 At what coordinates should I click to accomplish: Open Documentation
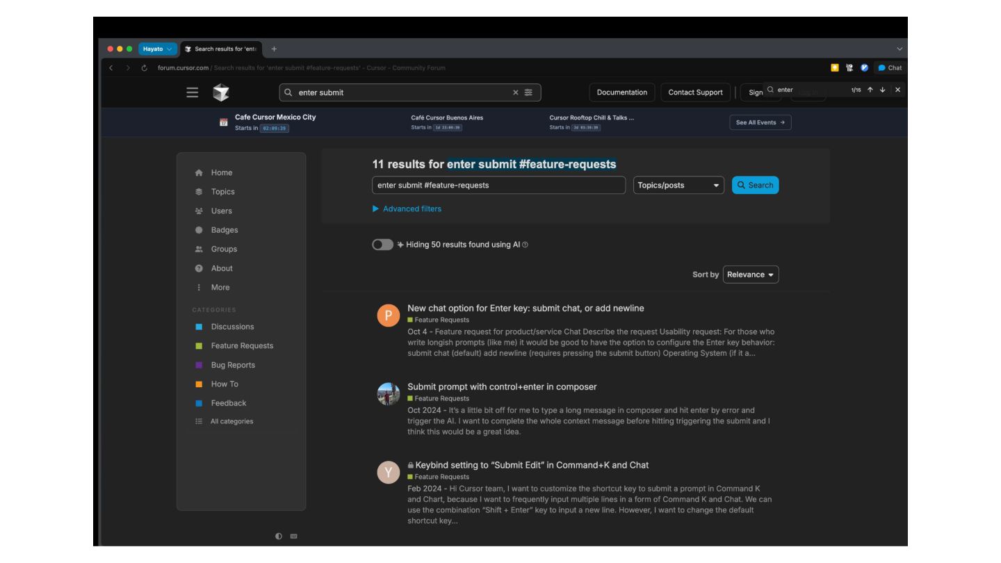622,92
